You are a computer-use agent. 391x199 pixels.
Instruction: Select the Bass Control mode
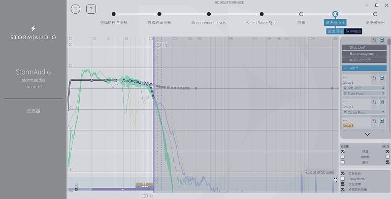(x=364, y=60)
